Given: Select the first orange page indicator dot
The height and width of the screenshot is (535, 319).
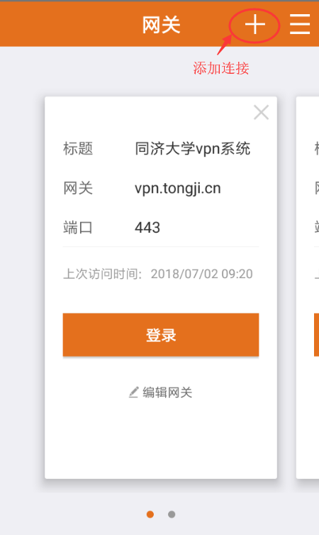Looking at the screenshot, I should pos(150,514).
